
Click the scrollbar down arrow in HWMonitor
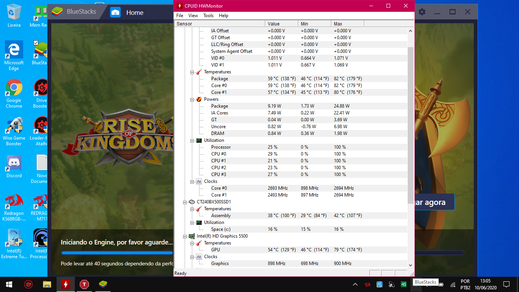point(410,265)
